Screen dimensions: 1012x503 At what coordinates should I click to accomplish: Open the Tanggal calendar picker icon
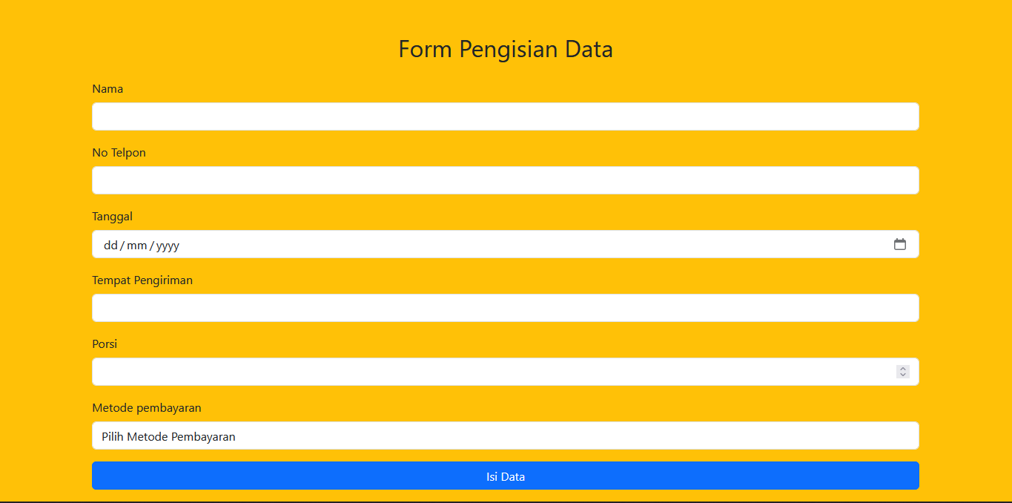(x=900, y=244)
